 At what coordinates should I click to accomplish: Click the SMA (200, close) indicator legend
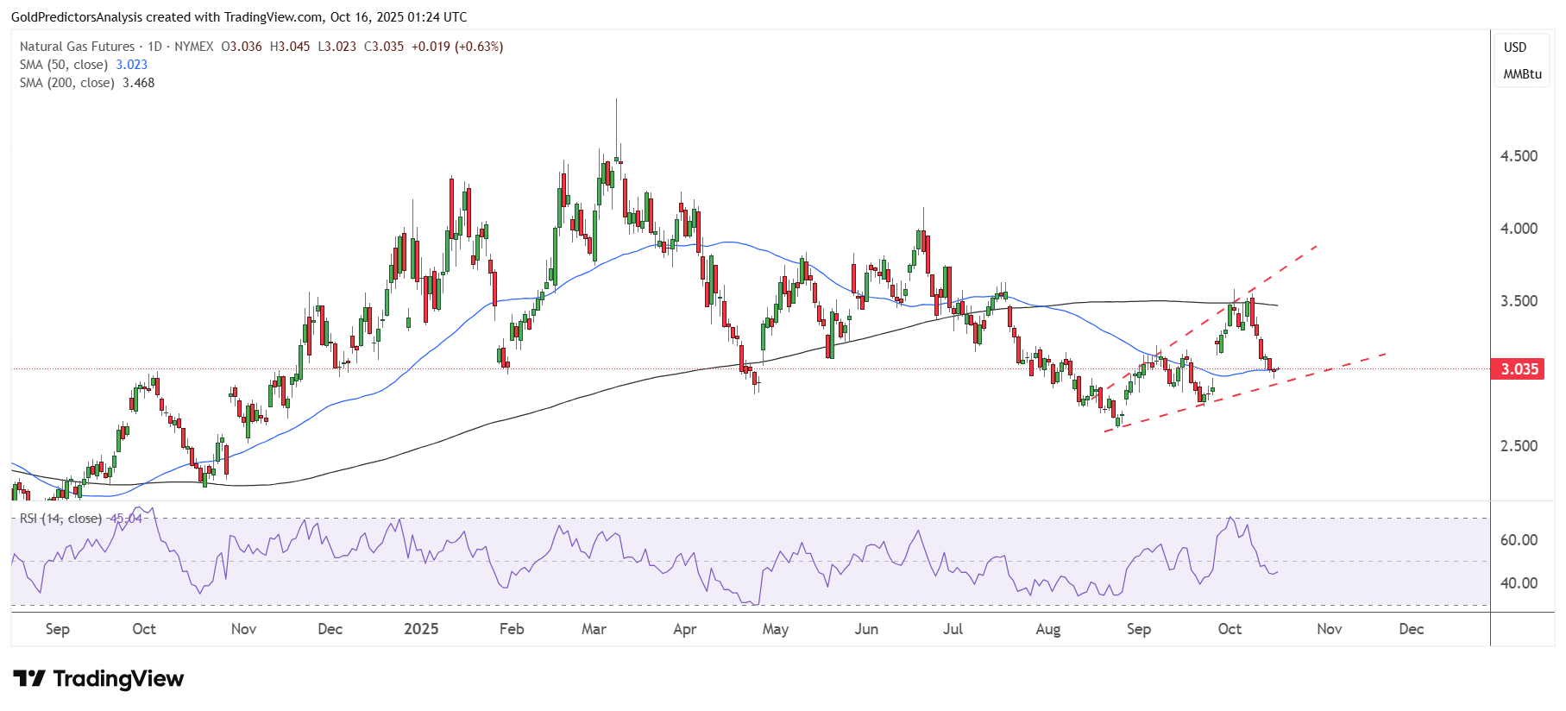(67, 83)
